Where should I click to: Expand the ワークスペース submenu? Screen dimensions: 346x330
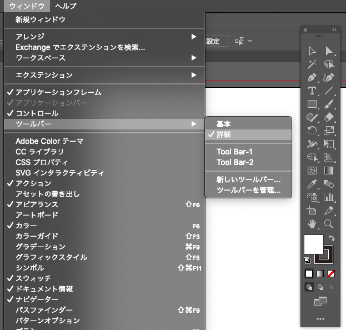(104, 58)
